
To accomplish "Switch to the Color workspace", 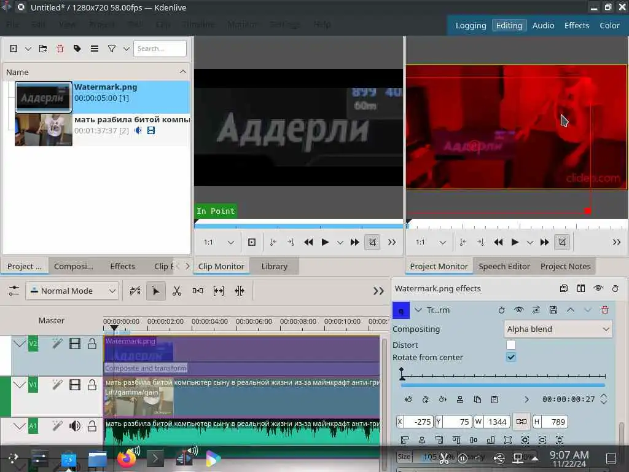I will [609, 25].
